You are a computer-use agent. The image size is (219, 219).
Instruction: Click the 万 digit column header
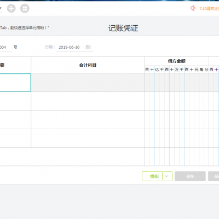click(177, 70)
